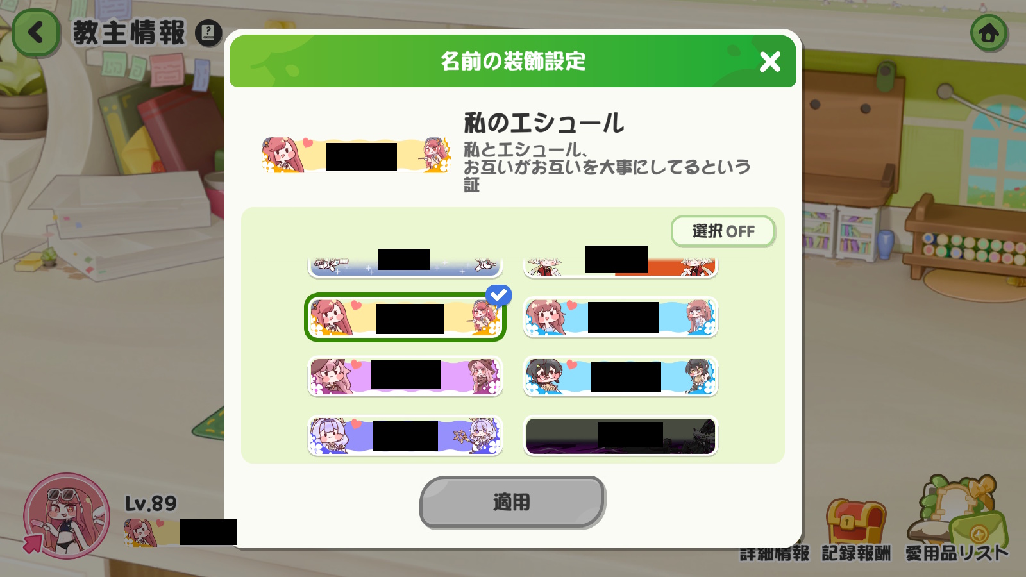Viewport: 1026px width, 577px height.
Task: Go back using the green arrow
Action: [x=36, y=33]
